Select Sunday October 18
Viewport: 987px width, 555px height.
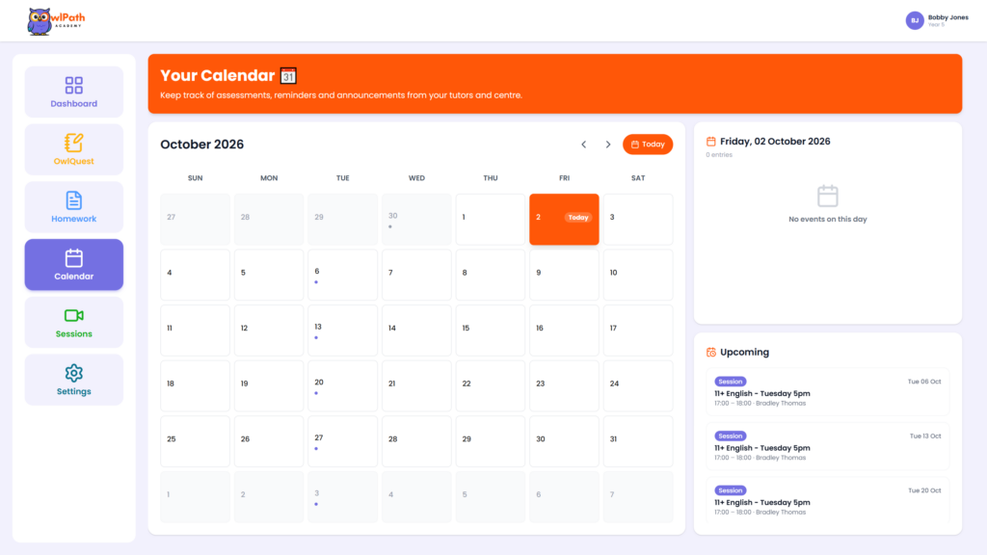click(195, 385)
